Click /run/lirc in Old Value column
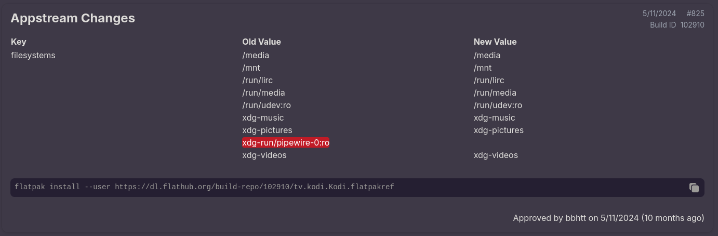 pos(257,80)
